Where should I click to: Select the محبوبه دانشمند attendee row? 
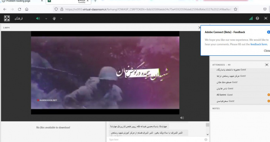240,70
